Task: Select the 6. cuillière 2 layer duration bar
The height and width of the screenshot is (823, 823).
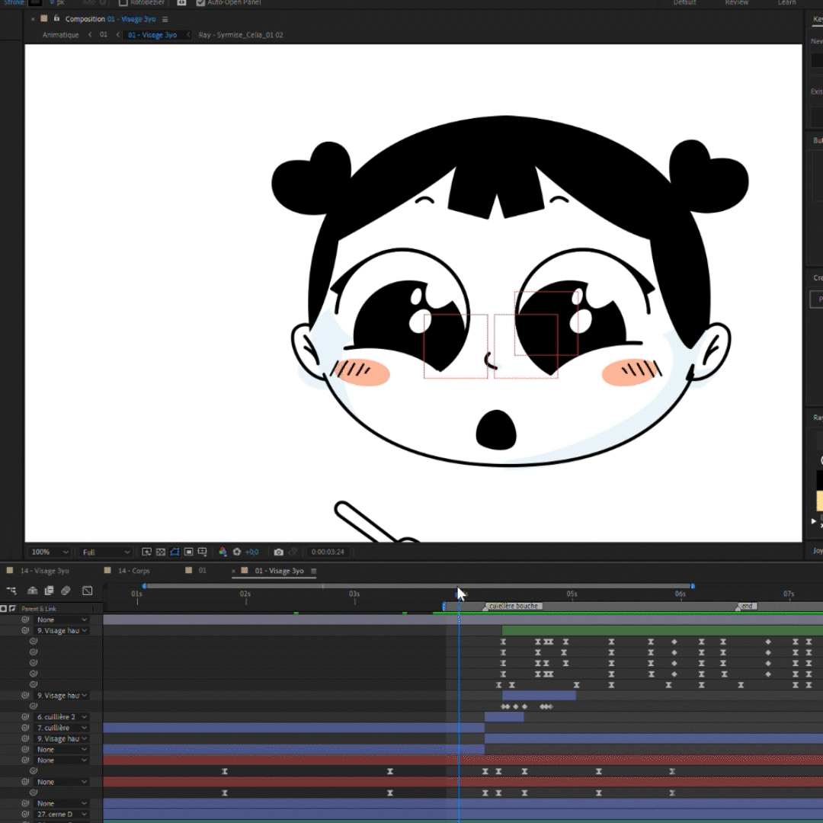Action: 504,717
